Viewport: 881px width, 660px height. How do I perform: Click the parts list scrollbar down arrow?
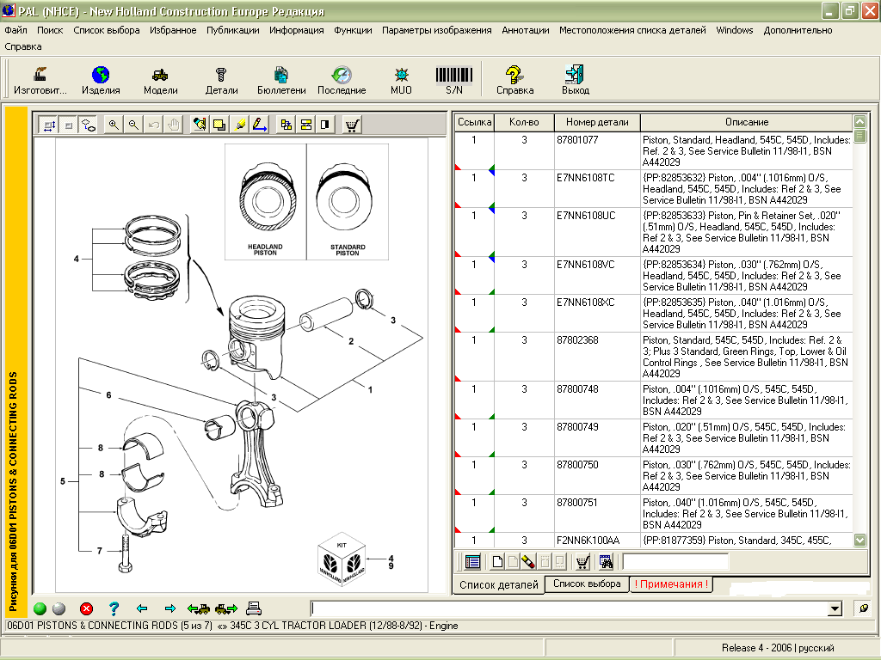coord(860,540)
